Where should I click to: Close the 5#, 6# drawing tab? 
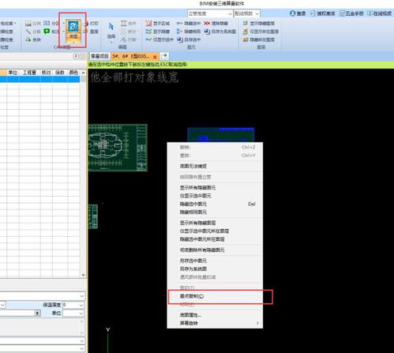tap(155, 57)
